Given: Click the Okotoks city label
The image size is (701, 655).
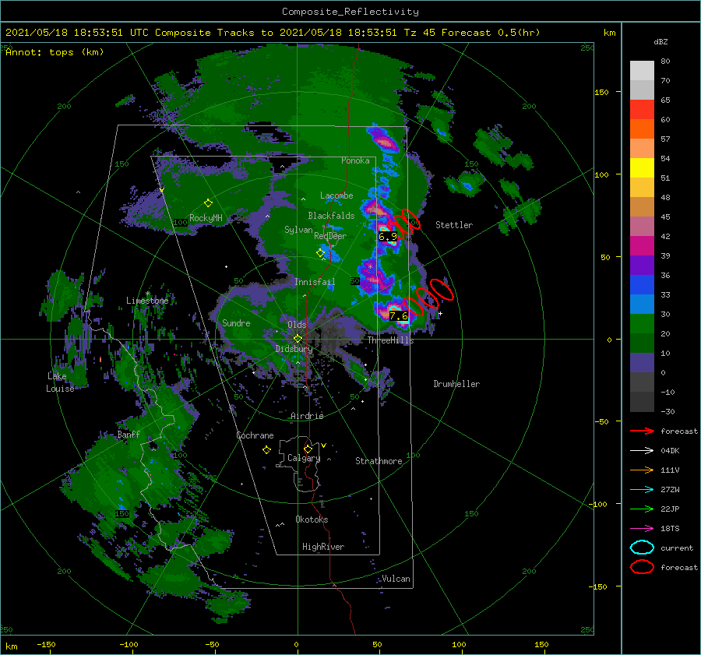Looking at the screenshot, I should (312, 519).
